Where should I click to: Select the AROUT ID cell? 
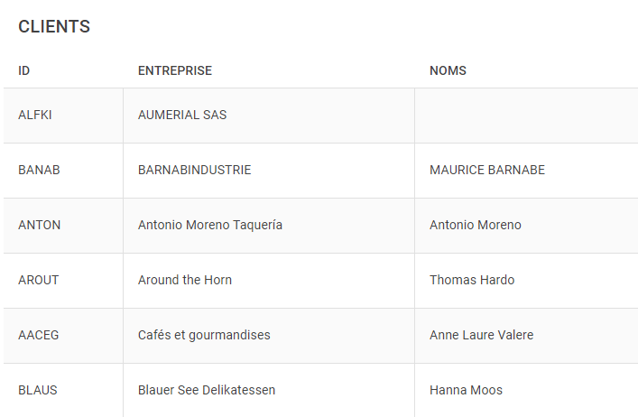(39, 281)
